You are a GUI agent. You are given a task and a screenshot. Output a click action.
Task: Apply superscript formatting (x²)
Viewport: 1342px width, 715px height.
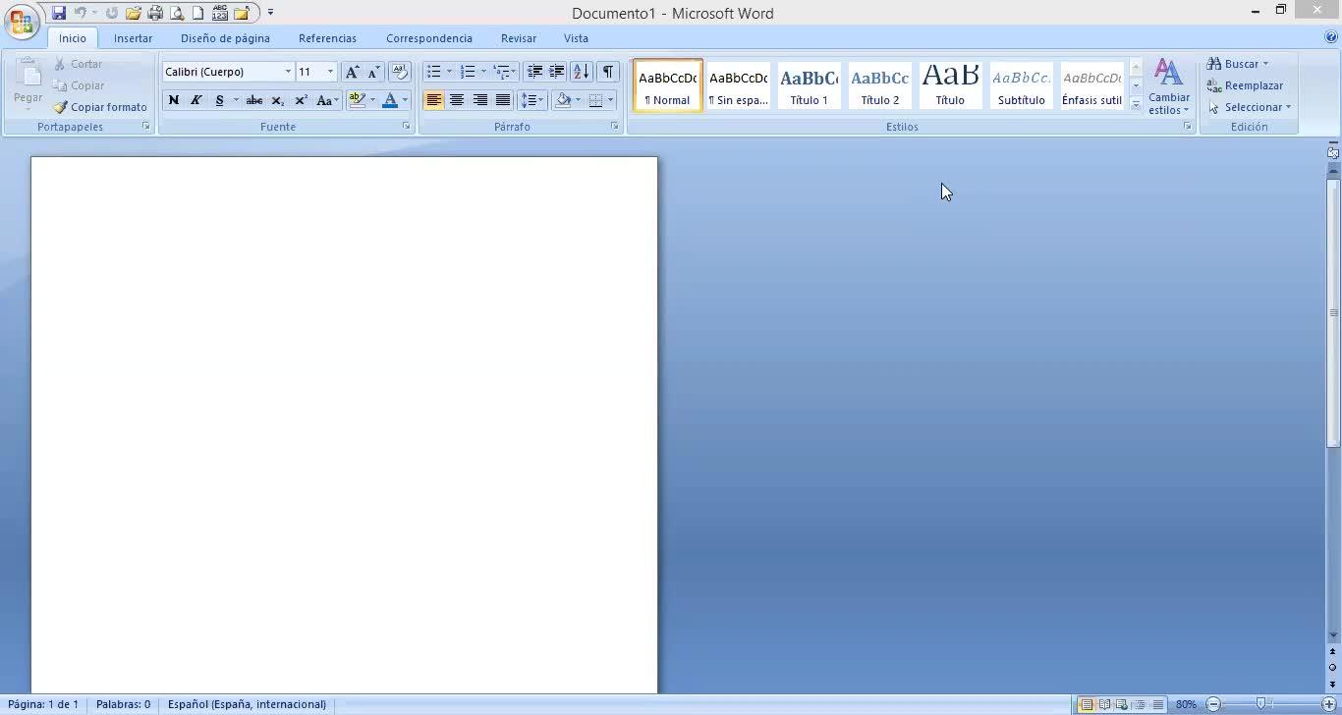[302, 100]
